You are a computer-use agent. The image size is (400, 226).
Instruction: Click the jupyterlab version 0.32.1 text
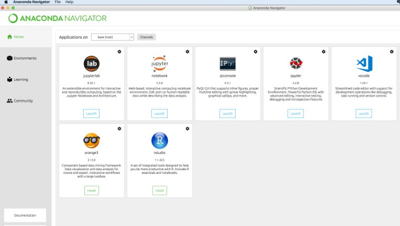coord(91,83)
